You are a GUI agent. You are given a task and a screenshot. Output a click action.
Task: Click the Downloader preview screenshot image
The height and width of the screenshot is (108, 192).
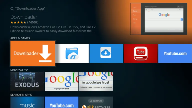(x=159, y=19)
